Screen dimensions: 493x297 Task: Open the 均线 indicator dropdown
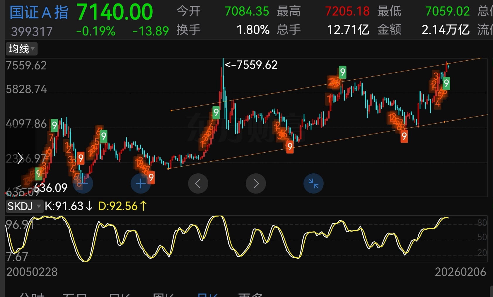pos(22,49)
